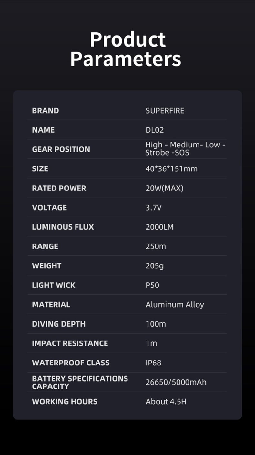Image resolution: width=255 pixels, height=455 pixels.
Task: Select the BATTERY SPECIFICATIONS CAPACITY label
Action: pyautogui.click(x=80, y=383)
